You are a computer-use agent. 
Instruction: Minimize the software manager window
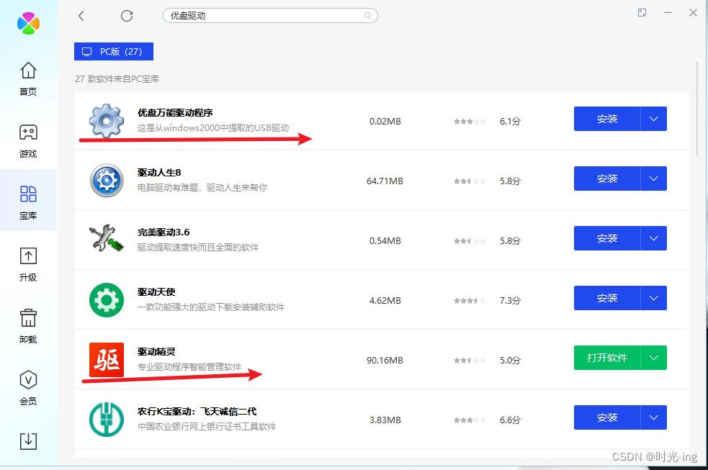(x=668, y=13)
